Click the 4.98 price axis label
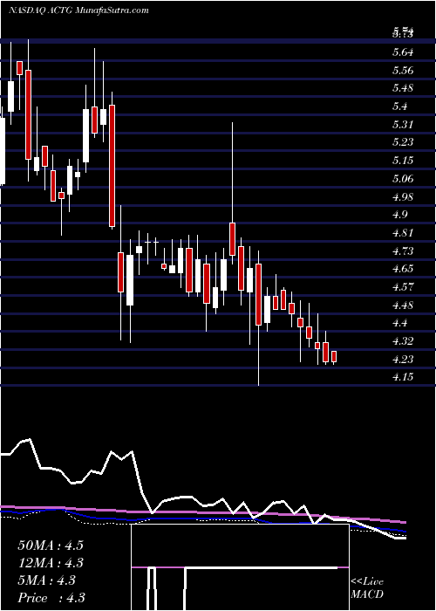The image size is (436, 611). click(403, 196)
